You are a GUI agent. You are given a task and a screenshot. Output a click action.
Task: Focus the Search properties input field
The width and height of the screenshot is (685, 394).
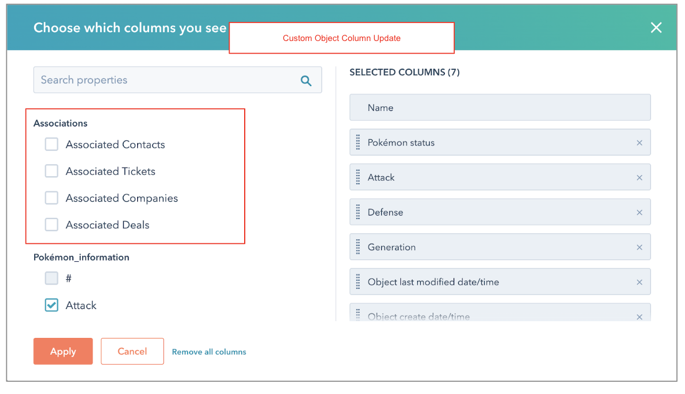click(165, 80)
